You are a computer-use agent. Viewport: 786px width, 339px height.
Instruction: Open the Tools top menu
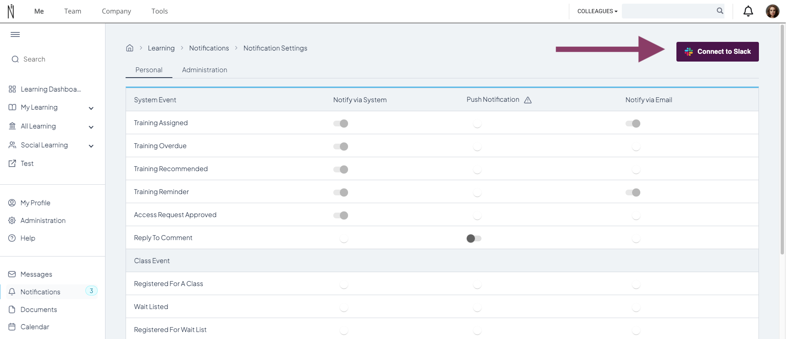click(x=160, y=11)
